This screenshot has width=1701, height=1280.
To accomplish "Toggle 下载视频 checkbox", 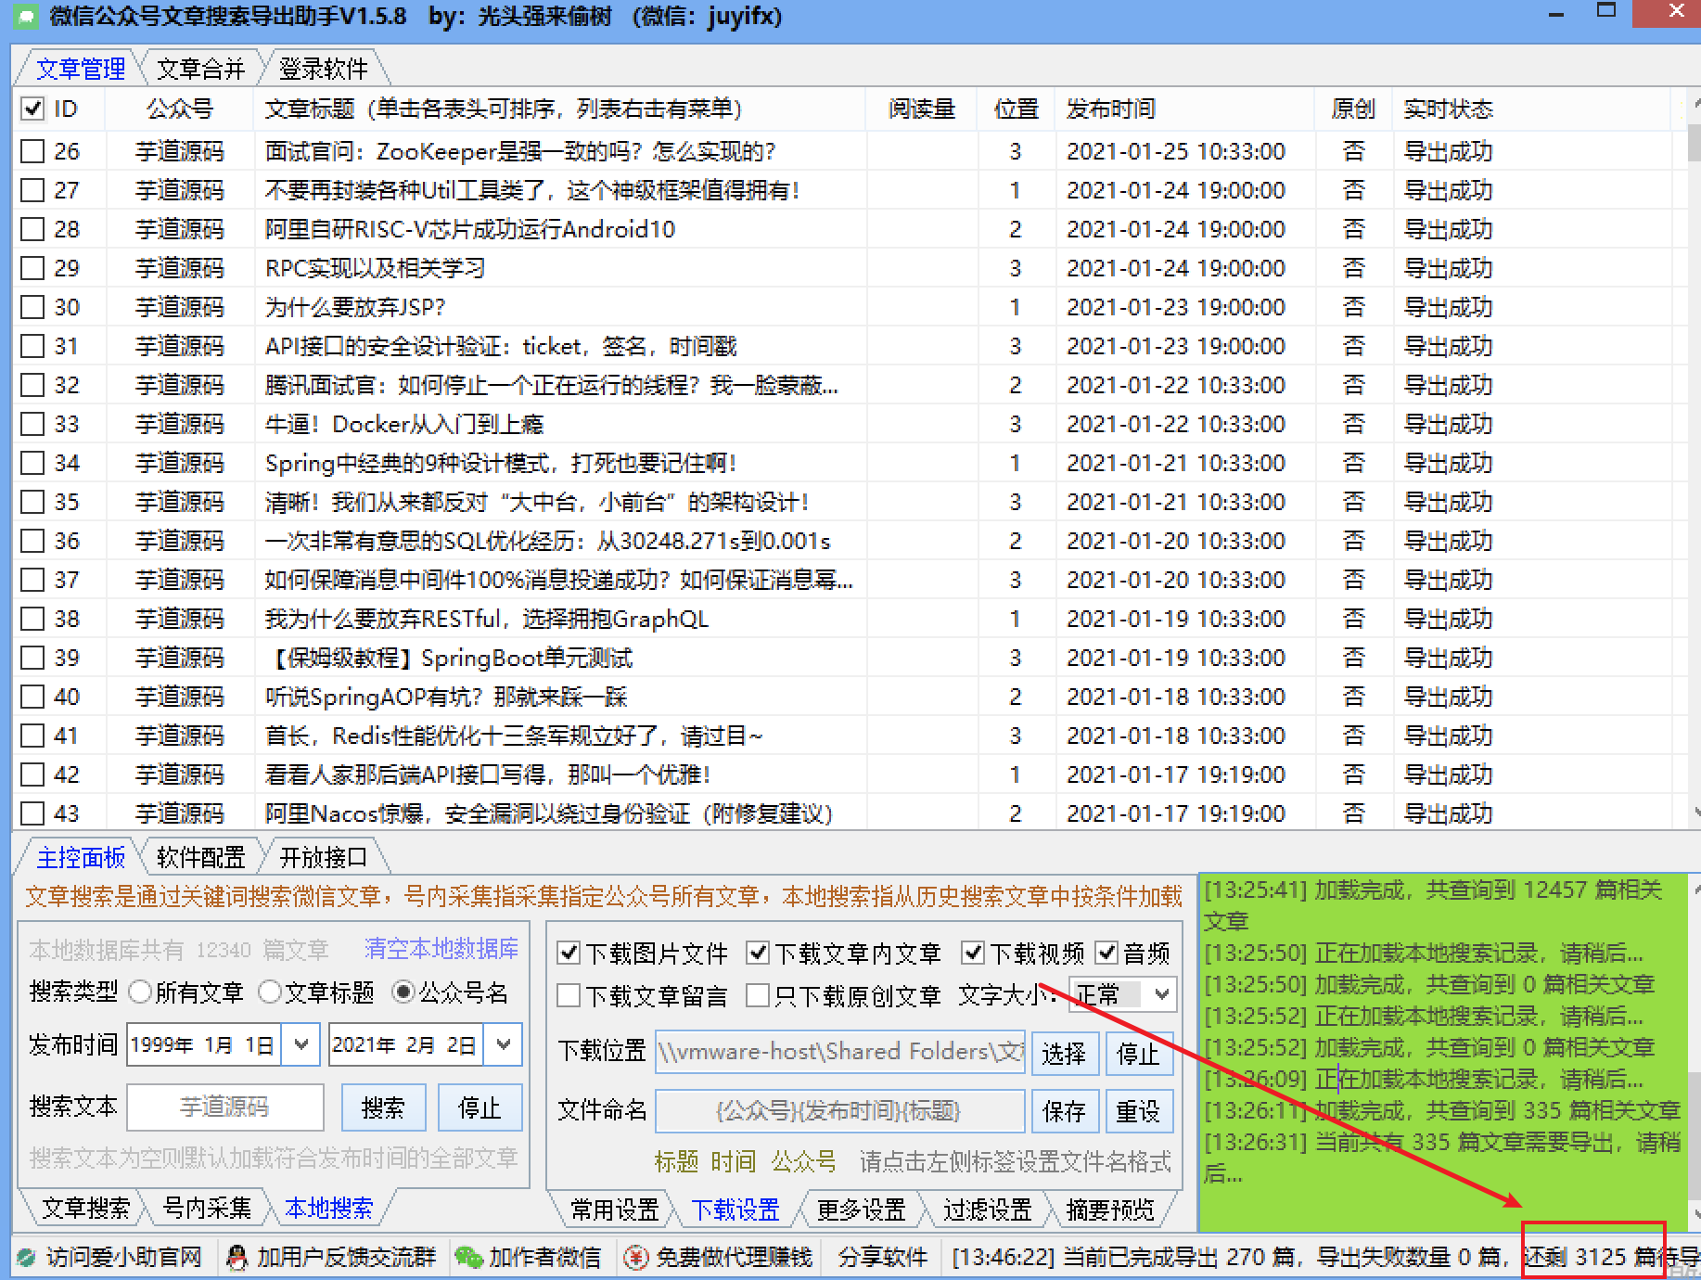I will pyautogui.click(x=973, y=954).
